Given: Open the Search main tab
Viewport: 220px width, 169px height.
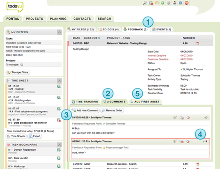Looking at the screenshot, I should point(104,19).
